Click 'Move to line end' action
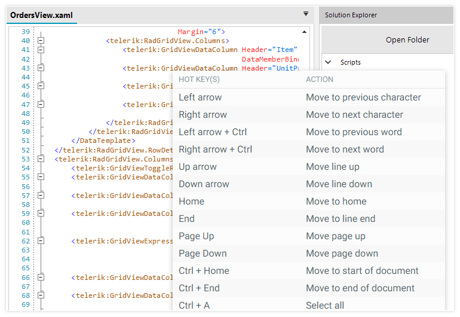Viewport: 460px width, 317px height. pyautogui.click(x=341, y=218)
